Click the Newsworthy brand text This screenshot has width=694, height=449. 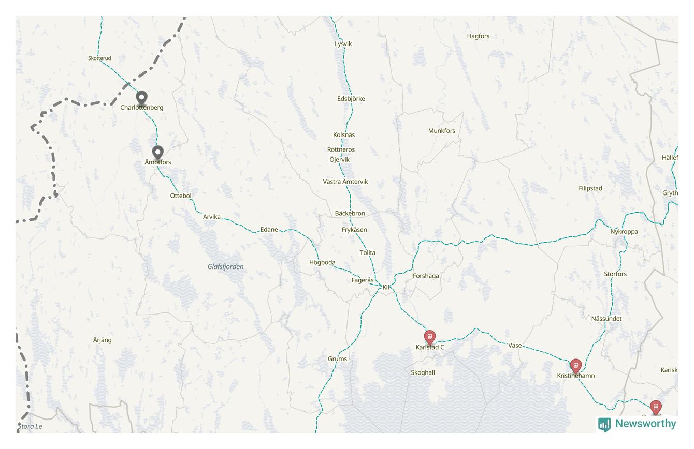tap(645, 424)
